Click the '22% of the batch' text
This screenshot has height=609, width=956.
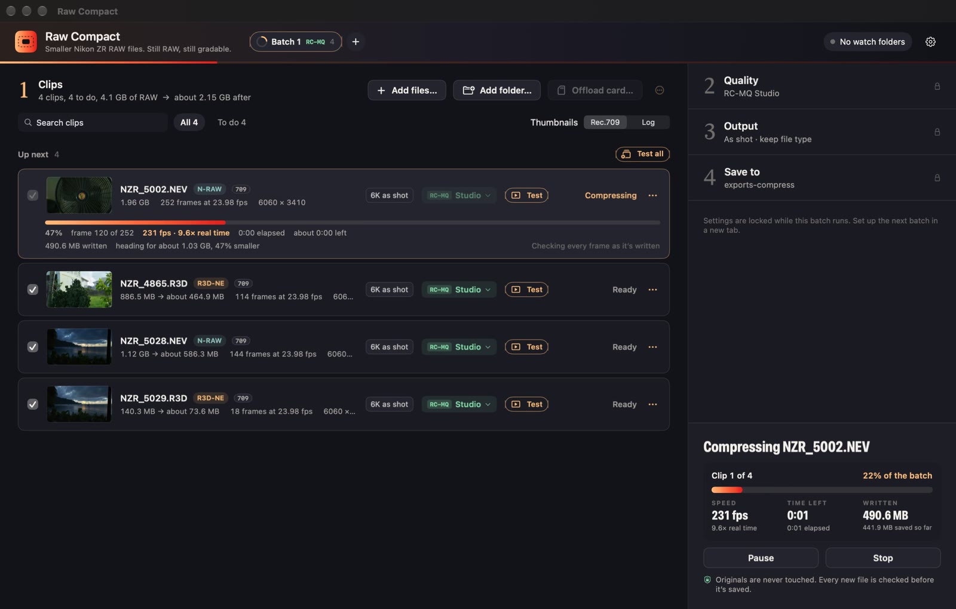pos(897,476)
